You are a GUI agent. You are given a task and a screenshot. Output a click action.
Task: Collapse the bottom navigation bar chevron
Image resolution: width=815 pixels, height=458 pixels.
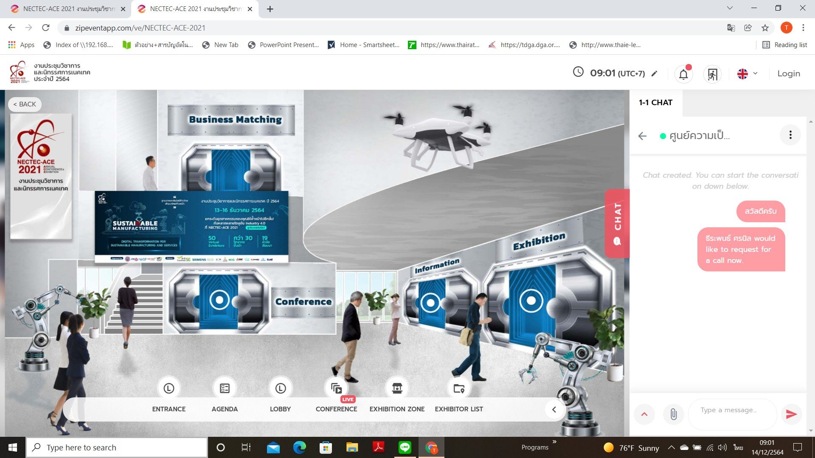[554, 409]
